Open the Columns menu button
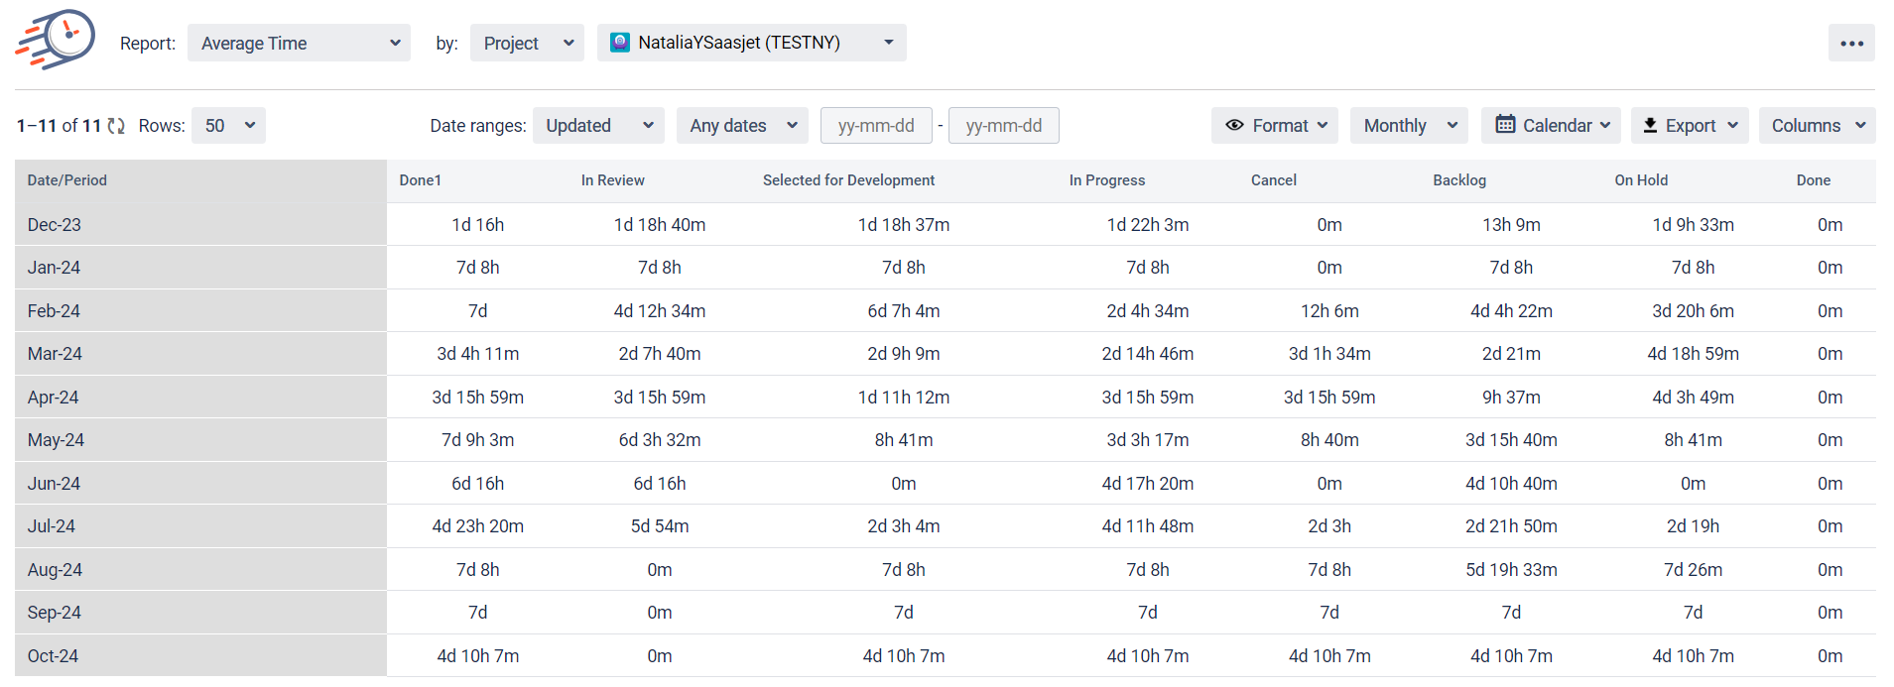 [x=1818, y=126]
